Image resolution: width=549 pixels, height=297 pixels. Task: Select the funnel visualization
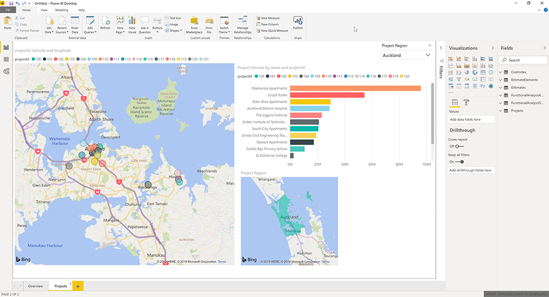pyautogui.click(x=458, y=79)
